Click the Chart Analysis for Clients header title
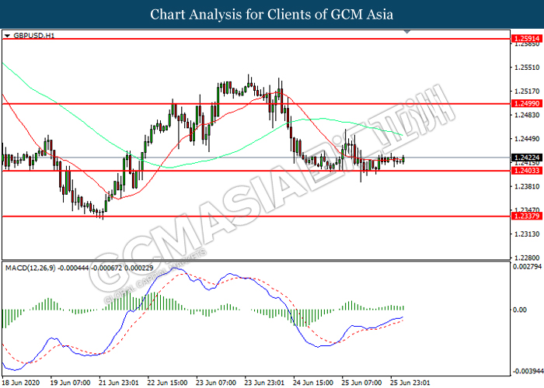Image resolution: width=544 pixels, height=388 pixels. [x=272, y=14]
